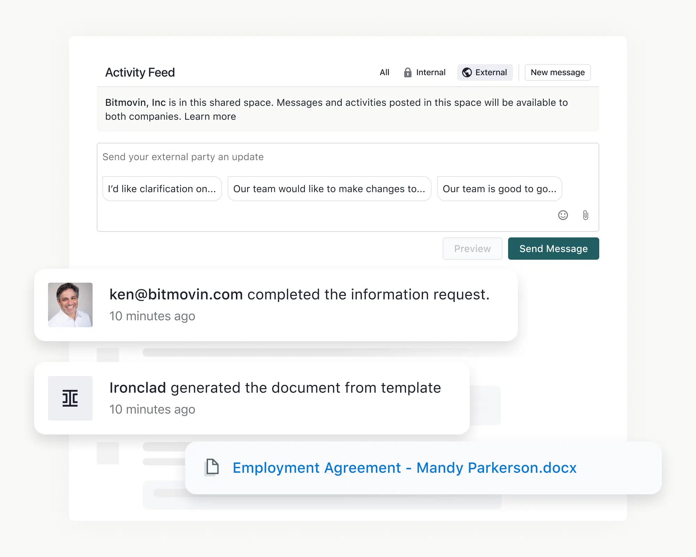The height and width of the screenshot is (557, 696).
Task: Enable the External messages filter
Action: [485, 72]
